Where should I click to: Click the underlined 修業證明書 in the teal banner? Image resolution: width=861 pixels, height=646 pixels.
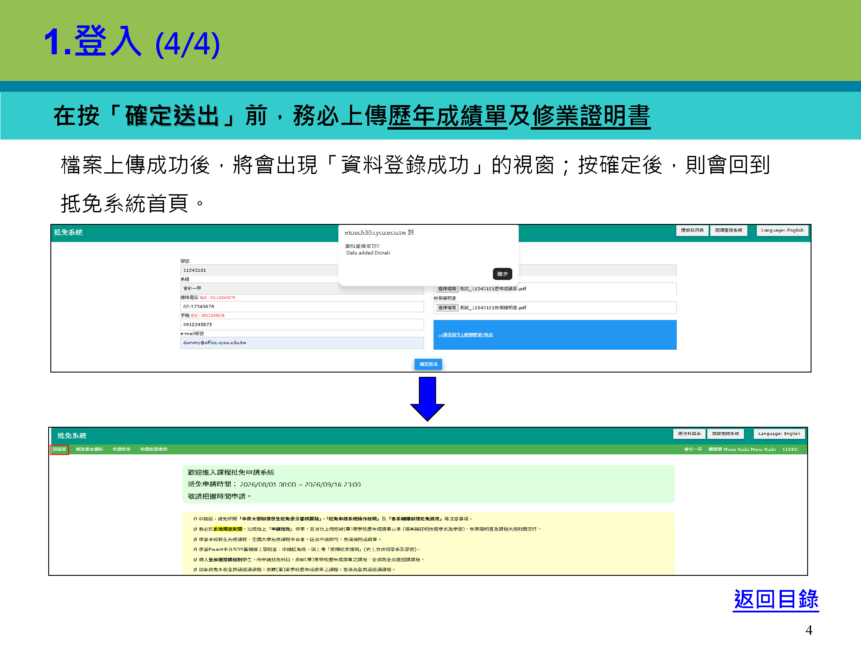(590, 116)
